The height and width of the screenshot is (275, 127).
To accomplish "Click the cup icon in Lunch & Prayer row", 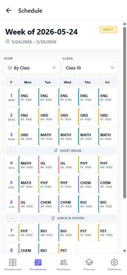I will coord(53,218).
